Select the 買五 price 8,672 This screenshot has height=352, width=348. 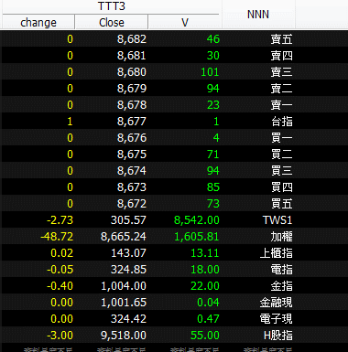pyautogui.click(x=132, y=204)
